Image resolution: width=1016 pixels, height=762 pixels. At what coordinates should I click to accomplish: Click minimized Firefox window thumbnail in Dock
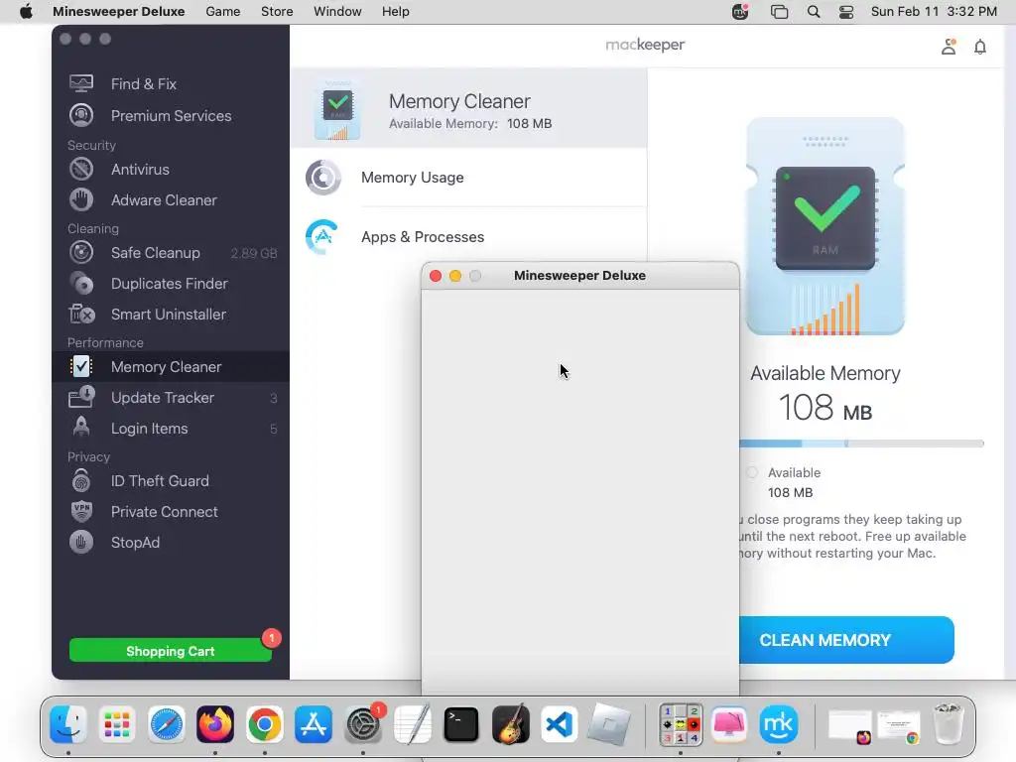click(850, 726)
